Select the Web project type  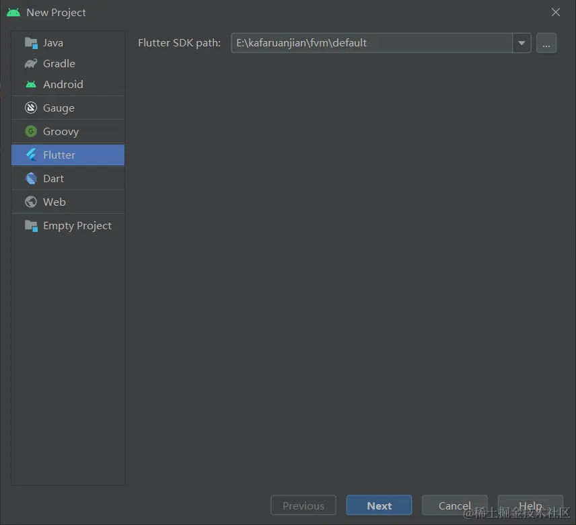click(68, 202)
